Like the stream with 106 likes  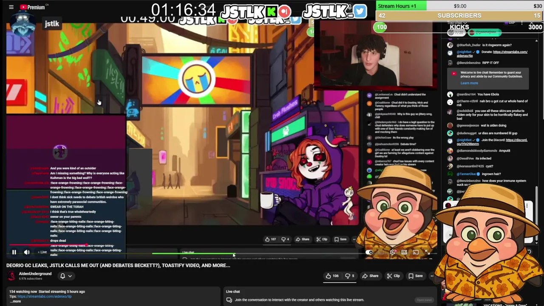[x=332, y=276]
